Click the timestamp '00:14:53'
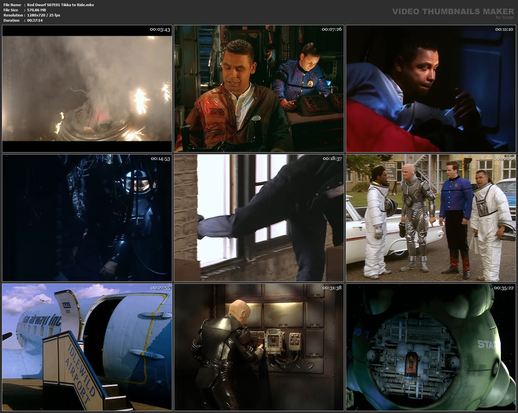 click(160, 159)
